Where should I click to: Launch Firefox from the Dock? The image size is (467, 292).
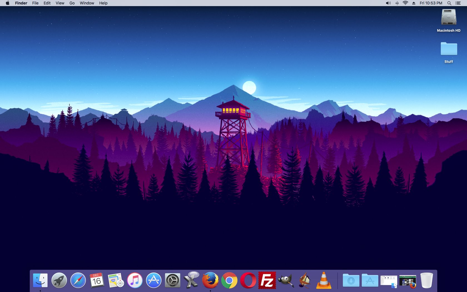pyautogui.click(x=210, y=280)
